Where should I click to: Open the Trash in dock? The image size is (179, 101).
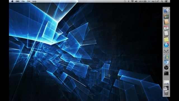tap(166, 93)
